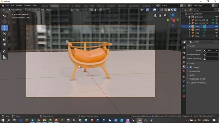Open the viewport Select menu
219x123 pixels.
36,10
